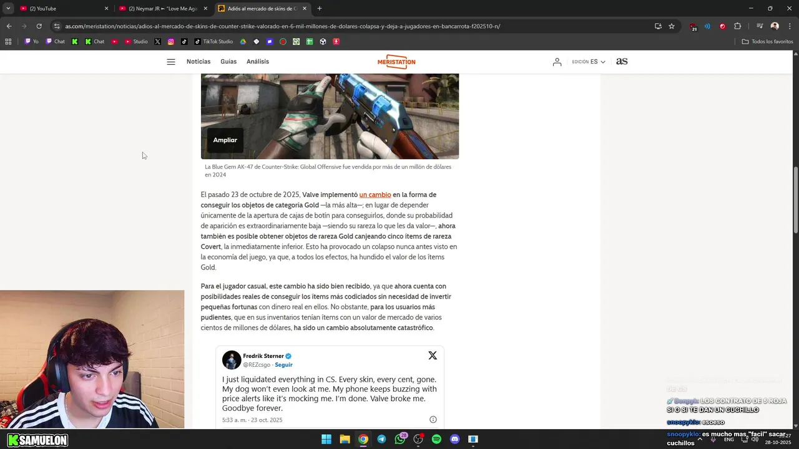This screenshot has width=799, height=449.
Task: Go back to the previous page
Action: point(9,26)
